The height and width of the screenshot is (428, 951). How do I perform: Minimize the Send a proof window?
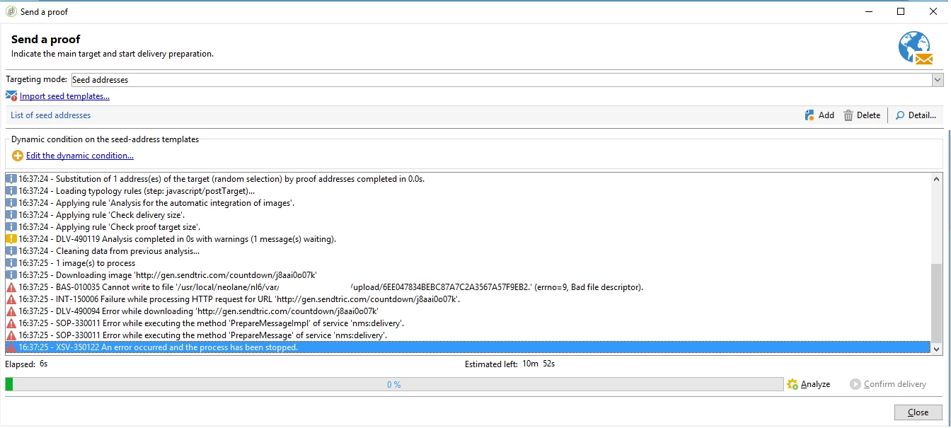[x=868, y=11]
